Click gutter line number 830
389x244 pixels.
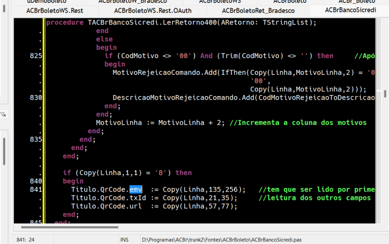[36, 98]
